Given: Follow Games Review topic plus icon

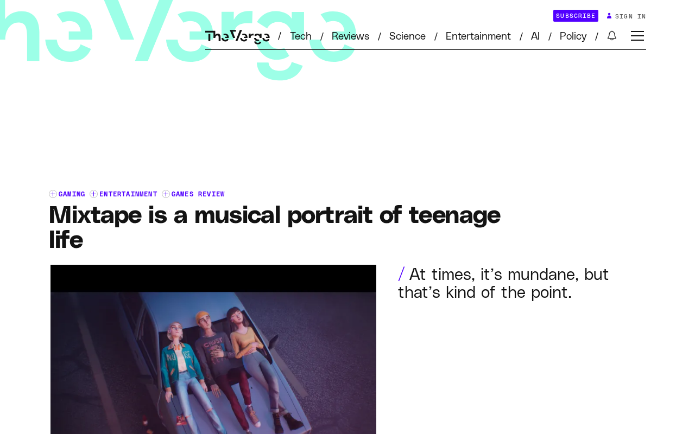Looking at the screenshot, I should (x=166, y=194).
